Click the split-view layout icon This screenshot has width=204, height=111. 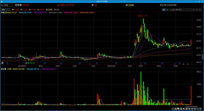(187, 109)
